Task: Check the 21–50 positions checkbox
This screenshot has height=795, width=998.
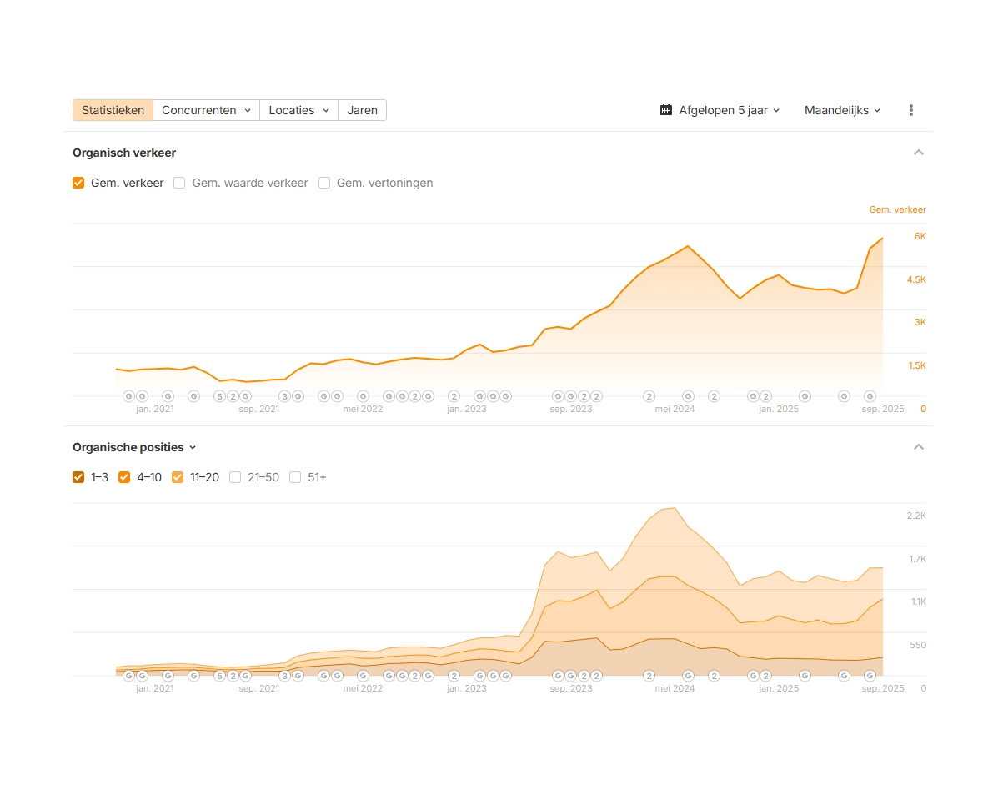Action: [235, 477]
